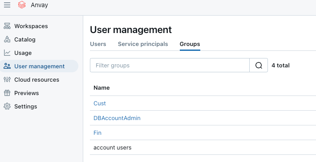Open the Usage page

[23, 53]
